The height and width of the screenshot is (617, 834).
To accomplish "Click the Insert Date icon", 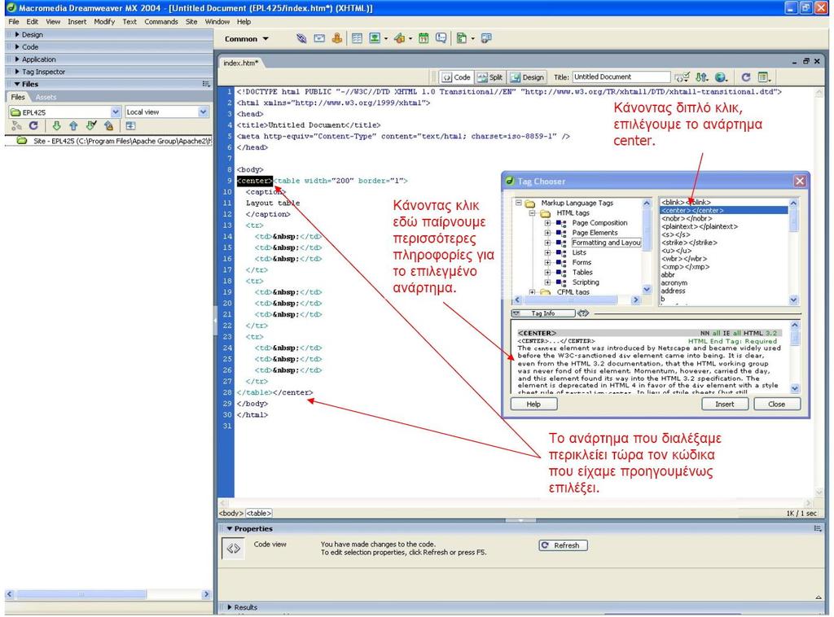I will click(424, 38).
